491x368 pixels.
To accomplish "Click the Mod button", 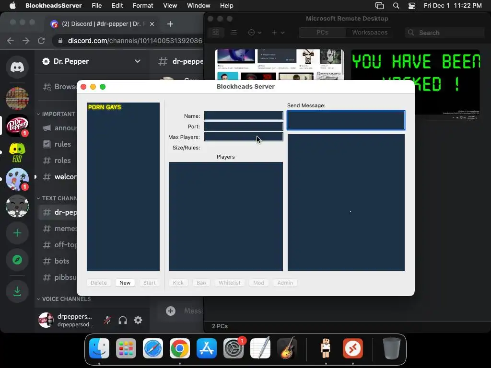I will 258,283.
